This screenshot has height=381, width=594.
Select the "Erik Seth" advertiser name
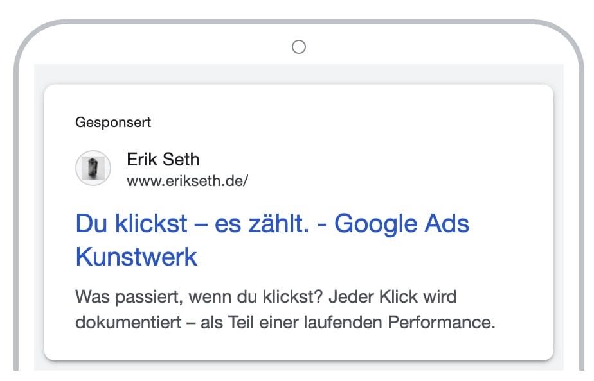pyautogui.click(x=163, y=159)
